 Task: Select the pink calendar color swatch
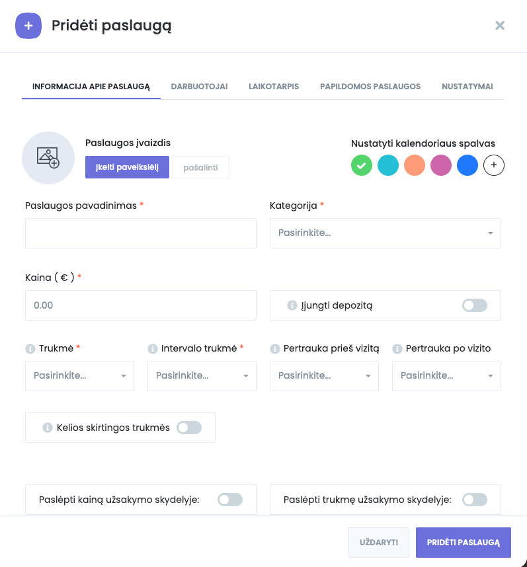tap(441, 165)
